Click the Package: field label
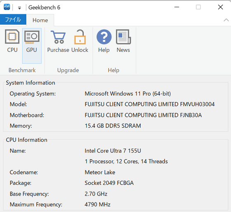 [x=21, y=183]
